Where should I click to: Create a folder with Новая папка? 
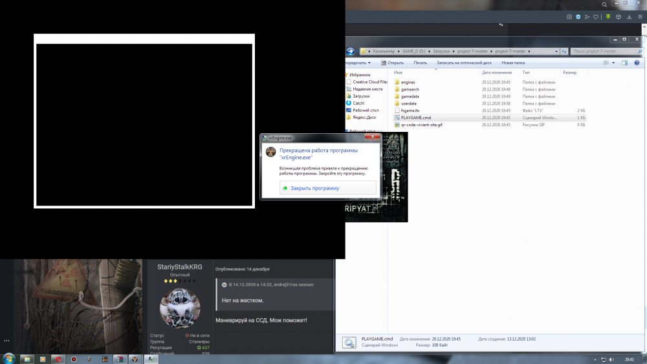click(x=513, y=63)
